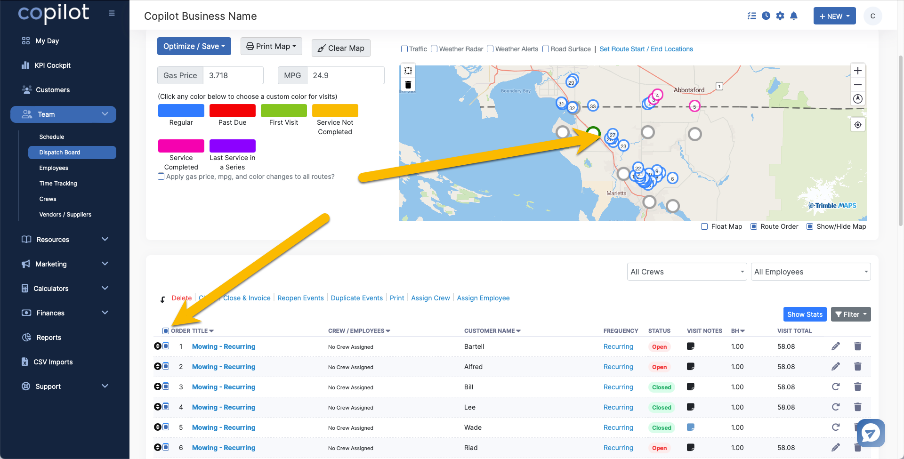
Task: Click the Copilot logo
Action: point(54,13)
